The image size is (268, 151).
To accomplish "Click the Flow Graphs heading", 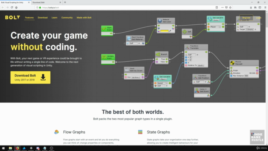I will pyautogui.click(x=74, y=132).
